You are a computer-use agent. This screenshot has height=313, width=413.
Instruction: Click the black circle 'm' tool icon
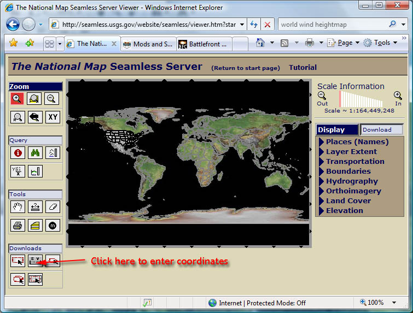(x=53, y=226)
